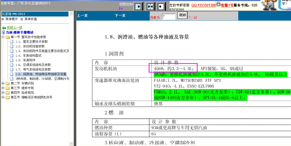Click the 跳转 jump button
Screen dimensions: 291x146
coord(183,15)
